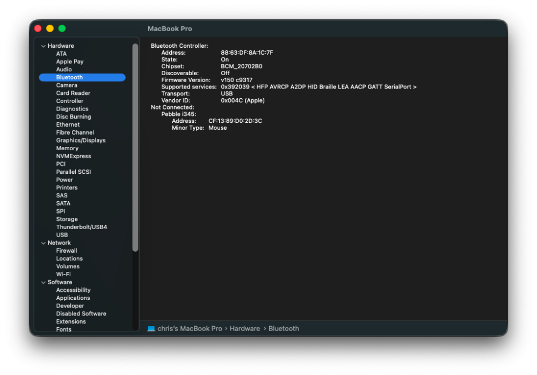Open Ethernet hardware details
The height and width of the screenshot is (375, 537).
point(68,124)
